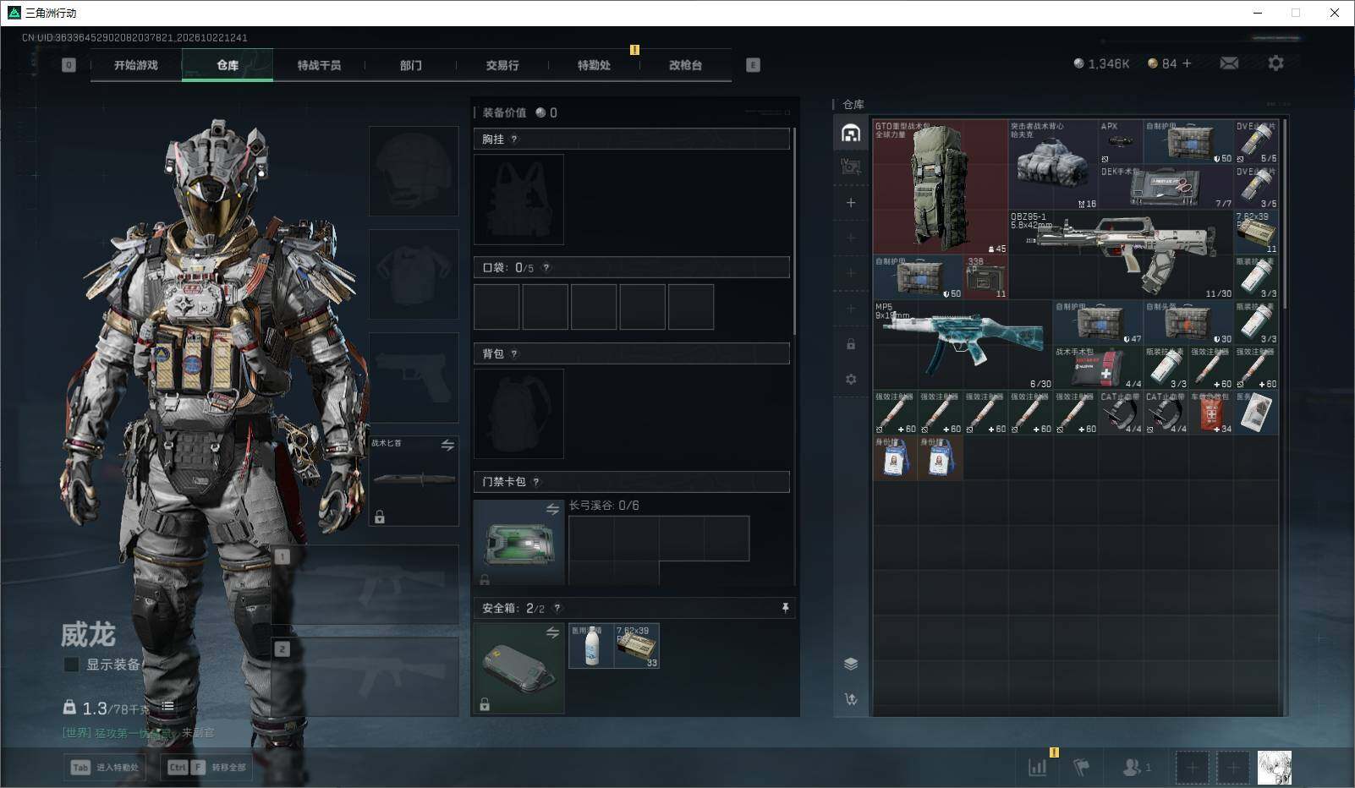Toggle the pin icon beside 安全箱
1355x788 pixels.
pyautogui.click(x=785, y=608)
